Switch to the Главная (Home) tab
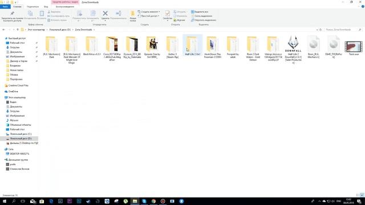 pyautogui.click(x=17, y=6)
